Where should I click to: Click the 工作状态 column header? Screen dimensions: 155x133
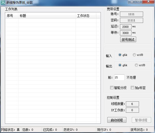coord(86,16)
